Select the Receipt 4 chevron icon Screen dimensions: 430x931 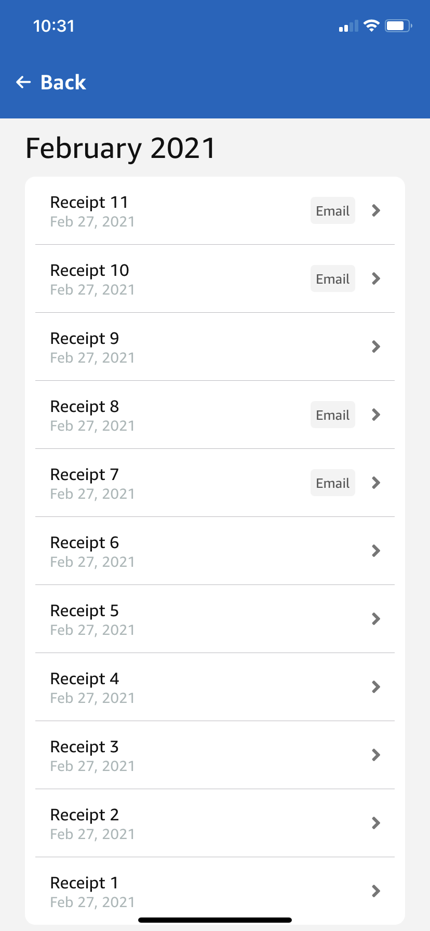(377, 687)
